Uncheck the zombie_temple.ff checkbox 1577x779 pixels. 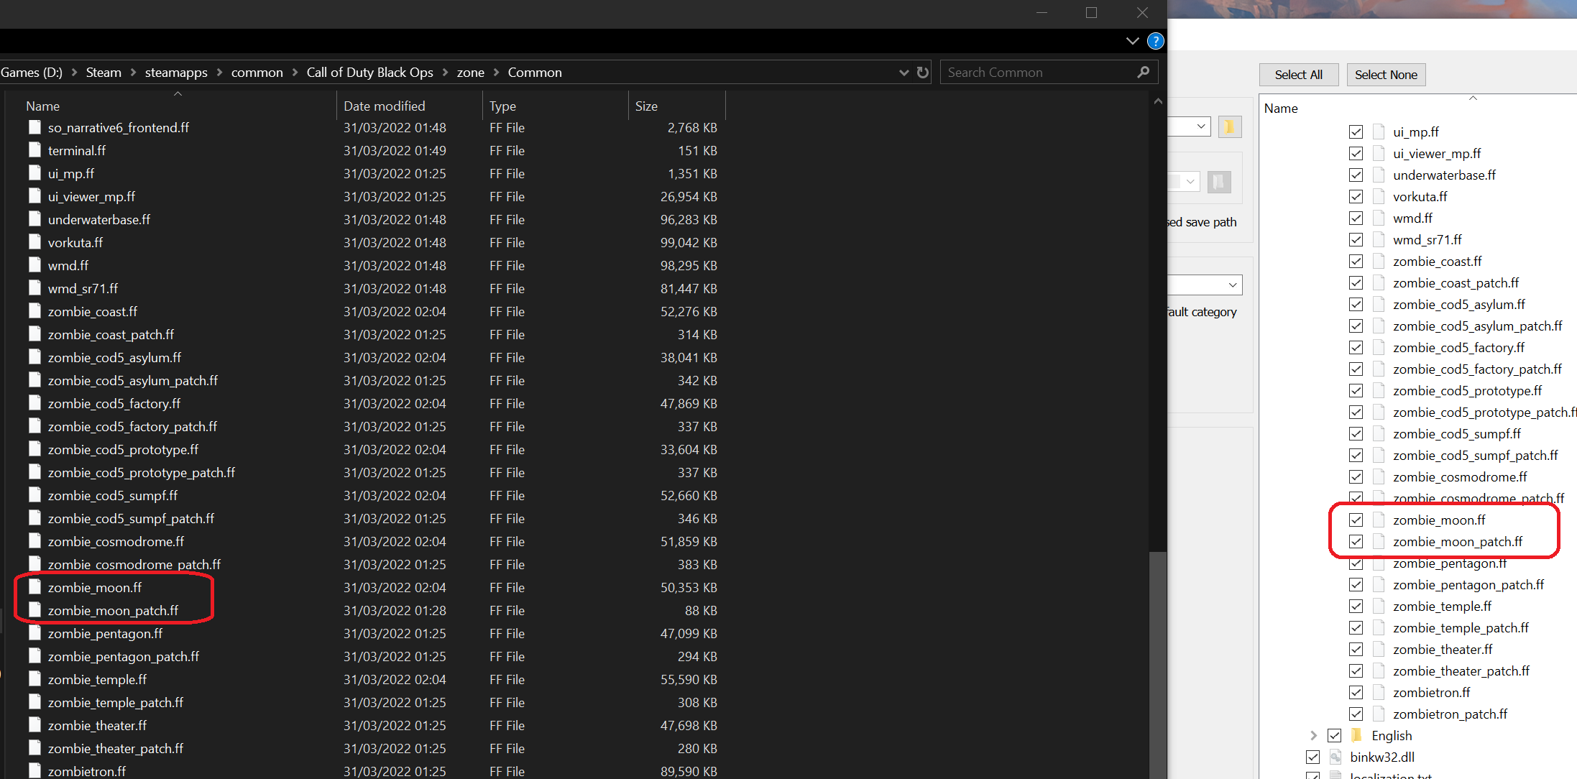pyautogui.click(x=1356, y=606)
